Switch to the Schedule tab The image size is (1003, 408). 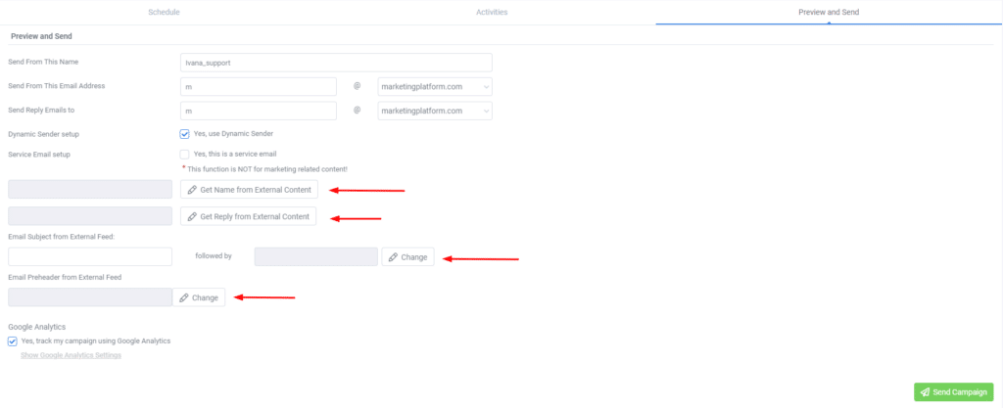(x=164, y=12)
